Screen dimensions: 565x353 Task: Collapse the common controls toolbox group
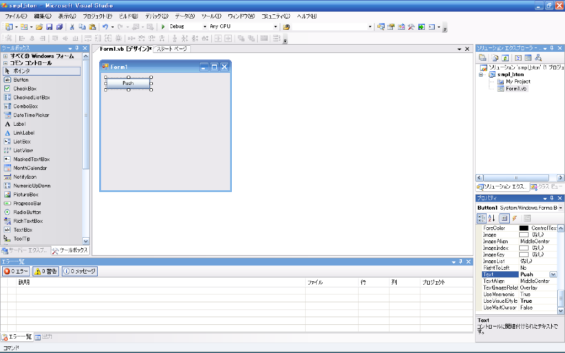[x=6, y=63]
